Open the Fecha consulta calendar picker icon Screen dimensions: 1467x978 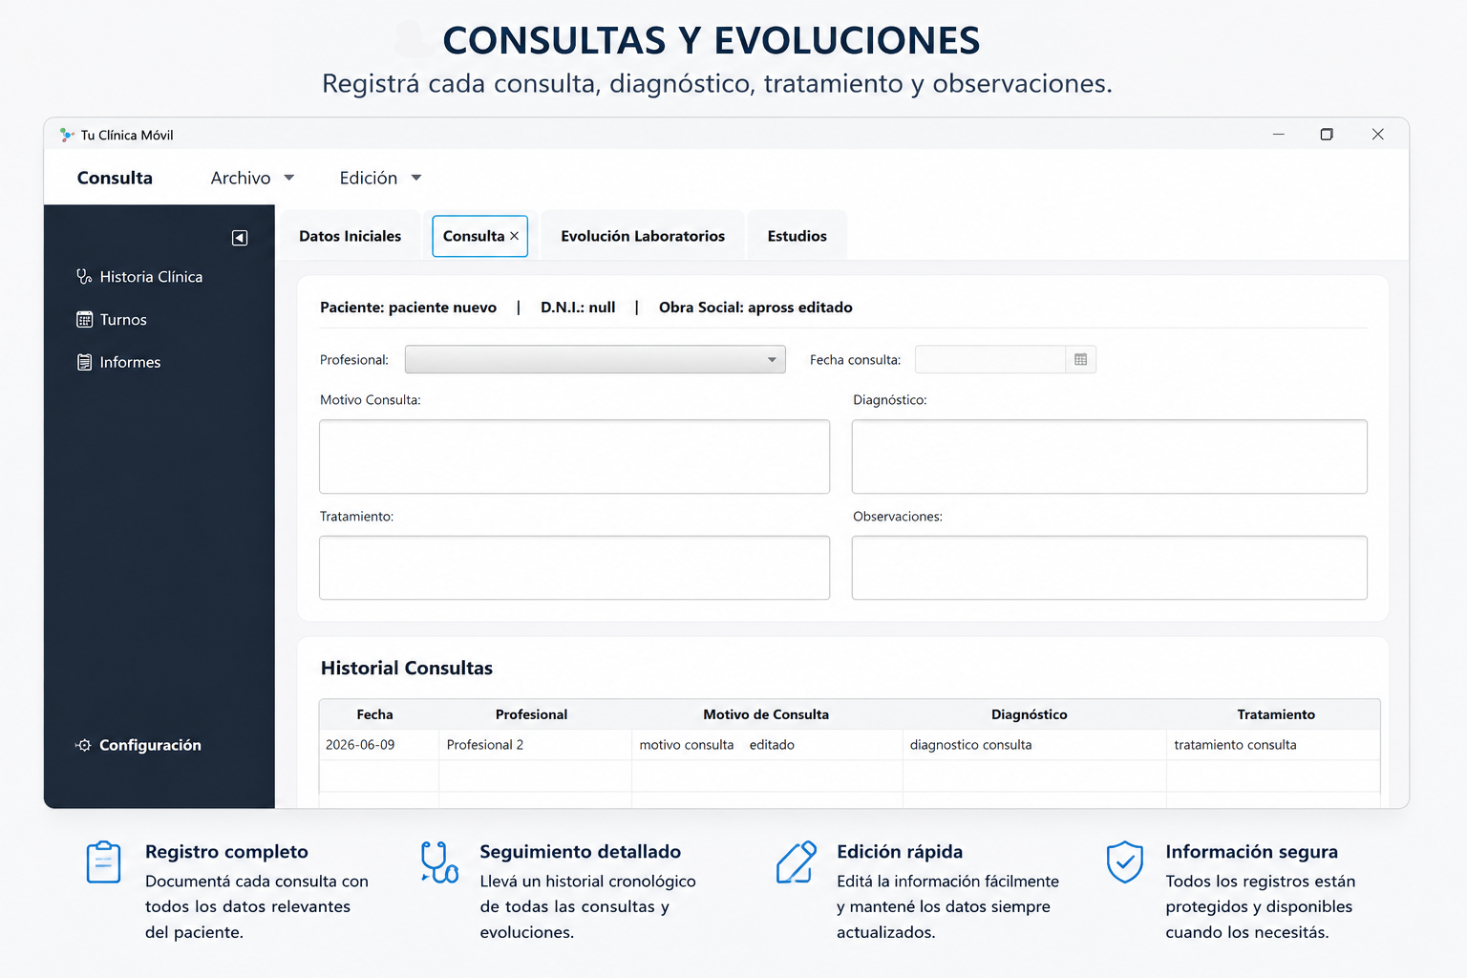(x=1080, y=360)
